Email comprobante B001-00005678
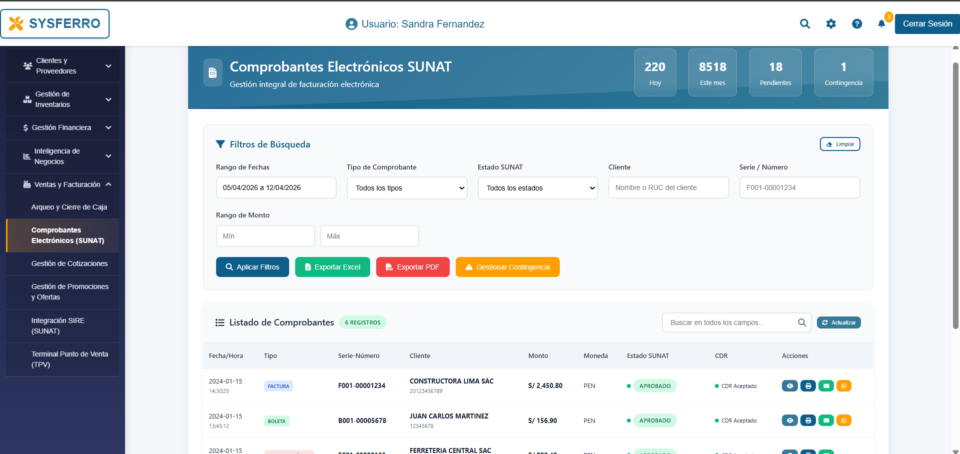The width and height of the screenshot is (960, 454). point(826,420)
